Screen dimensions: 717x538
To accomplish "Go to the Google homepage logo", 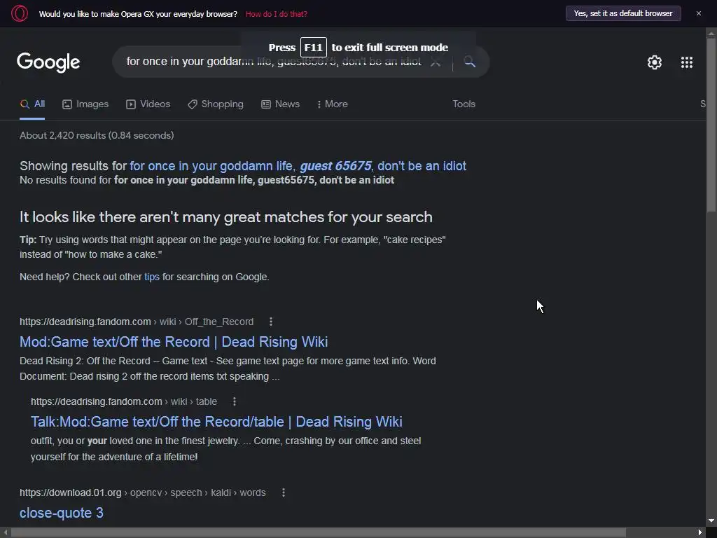I will pyautogui.click(x=48, y=62).
